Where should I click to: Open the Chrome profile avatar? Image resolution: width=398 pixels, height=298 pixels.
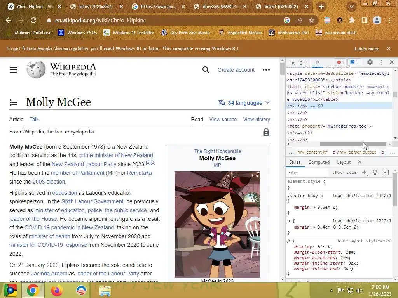point(377,20)
